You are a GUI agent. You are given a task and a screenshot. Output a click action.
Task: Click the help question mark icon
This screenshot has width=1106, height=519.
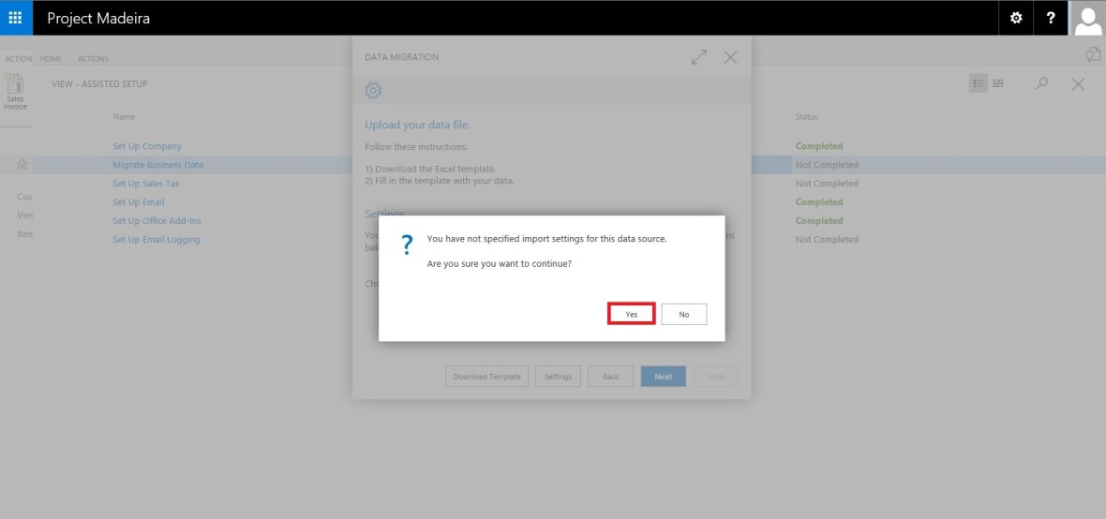point(1051,18)
